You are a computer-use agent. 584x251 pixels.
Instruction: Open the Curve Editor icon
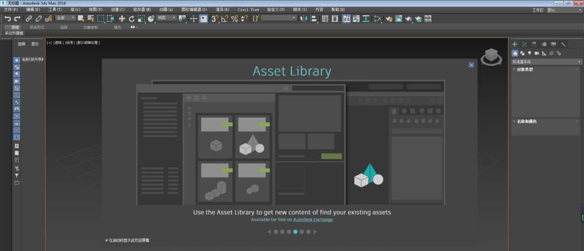[356, 19]
